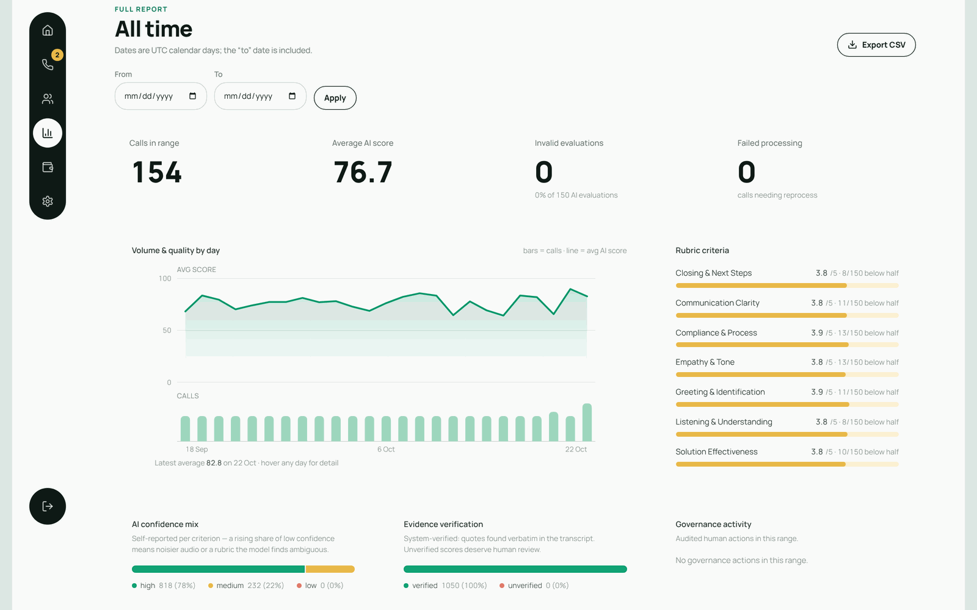The image size is (977, 610).
Task: Click the logout button
Action: click(48, 506)
